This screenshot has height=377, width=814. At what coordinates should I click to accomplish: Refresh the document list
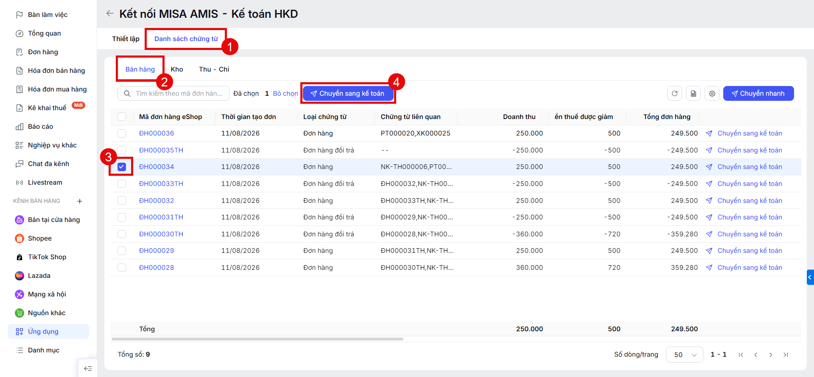pos(674,94)
